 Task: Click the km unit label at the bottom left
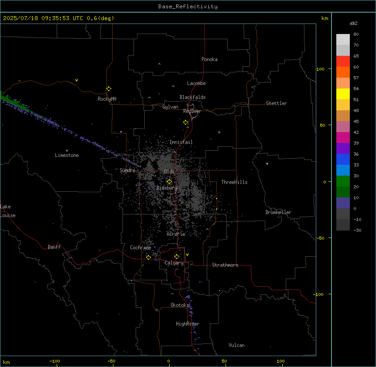pos(7,362)
